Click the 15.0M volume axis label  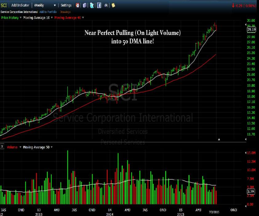(251, 153)
